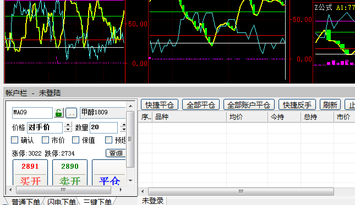Viewport: 355px width, 205px height.
Task: Click the green lock icon beside MA09
Action: 59,113
